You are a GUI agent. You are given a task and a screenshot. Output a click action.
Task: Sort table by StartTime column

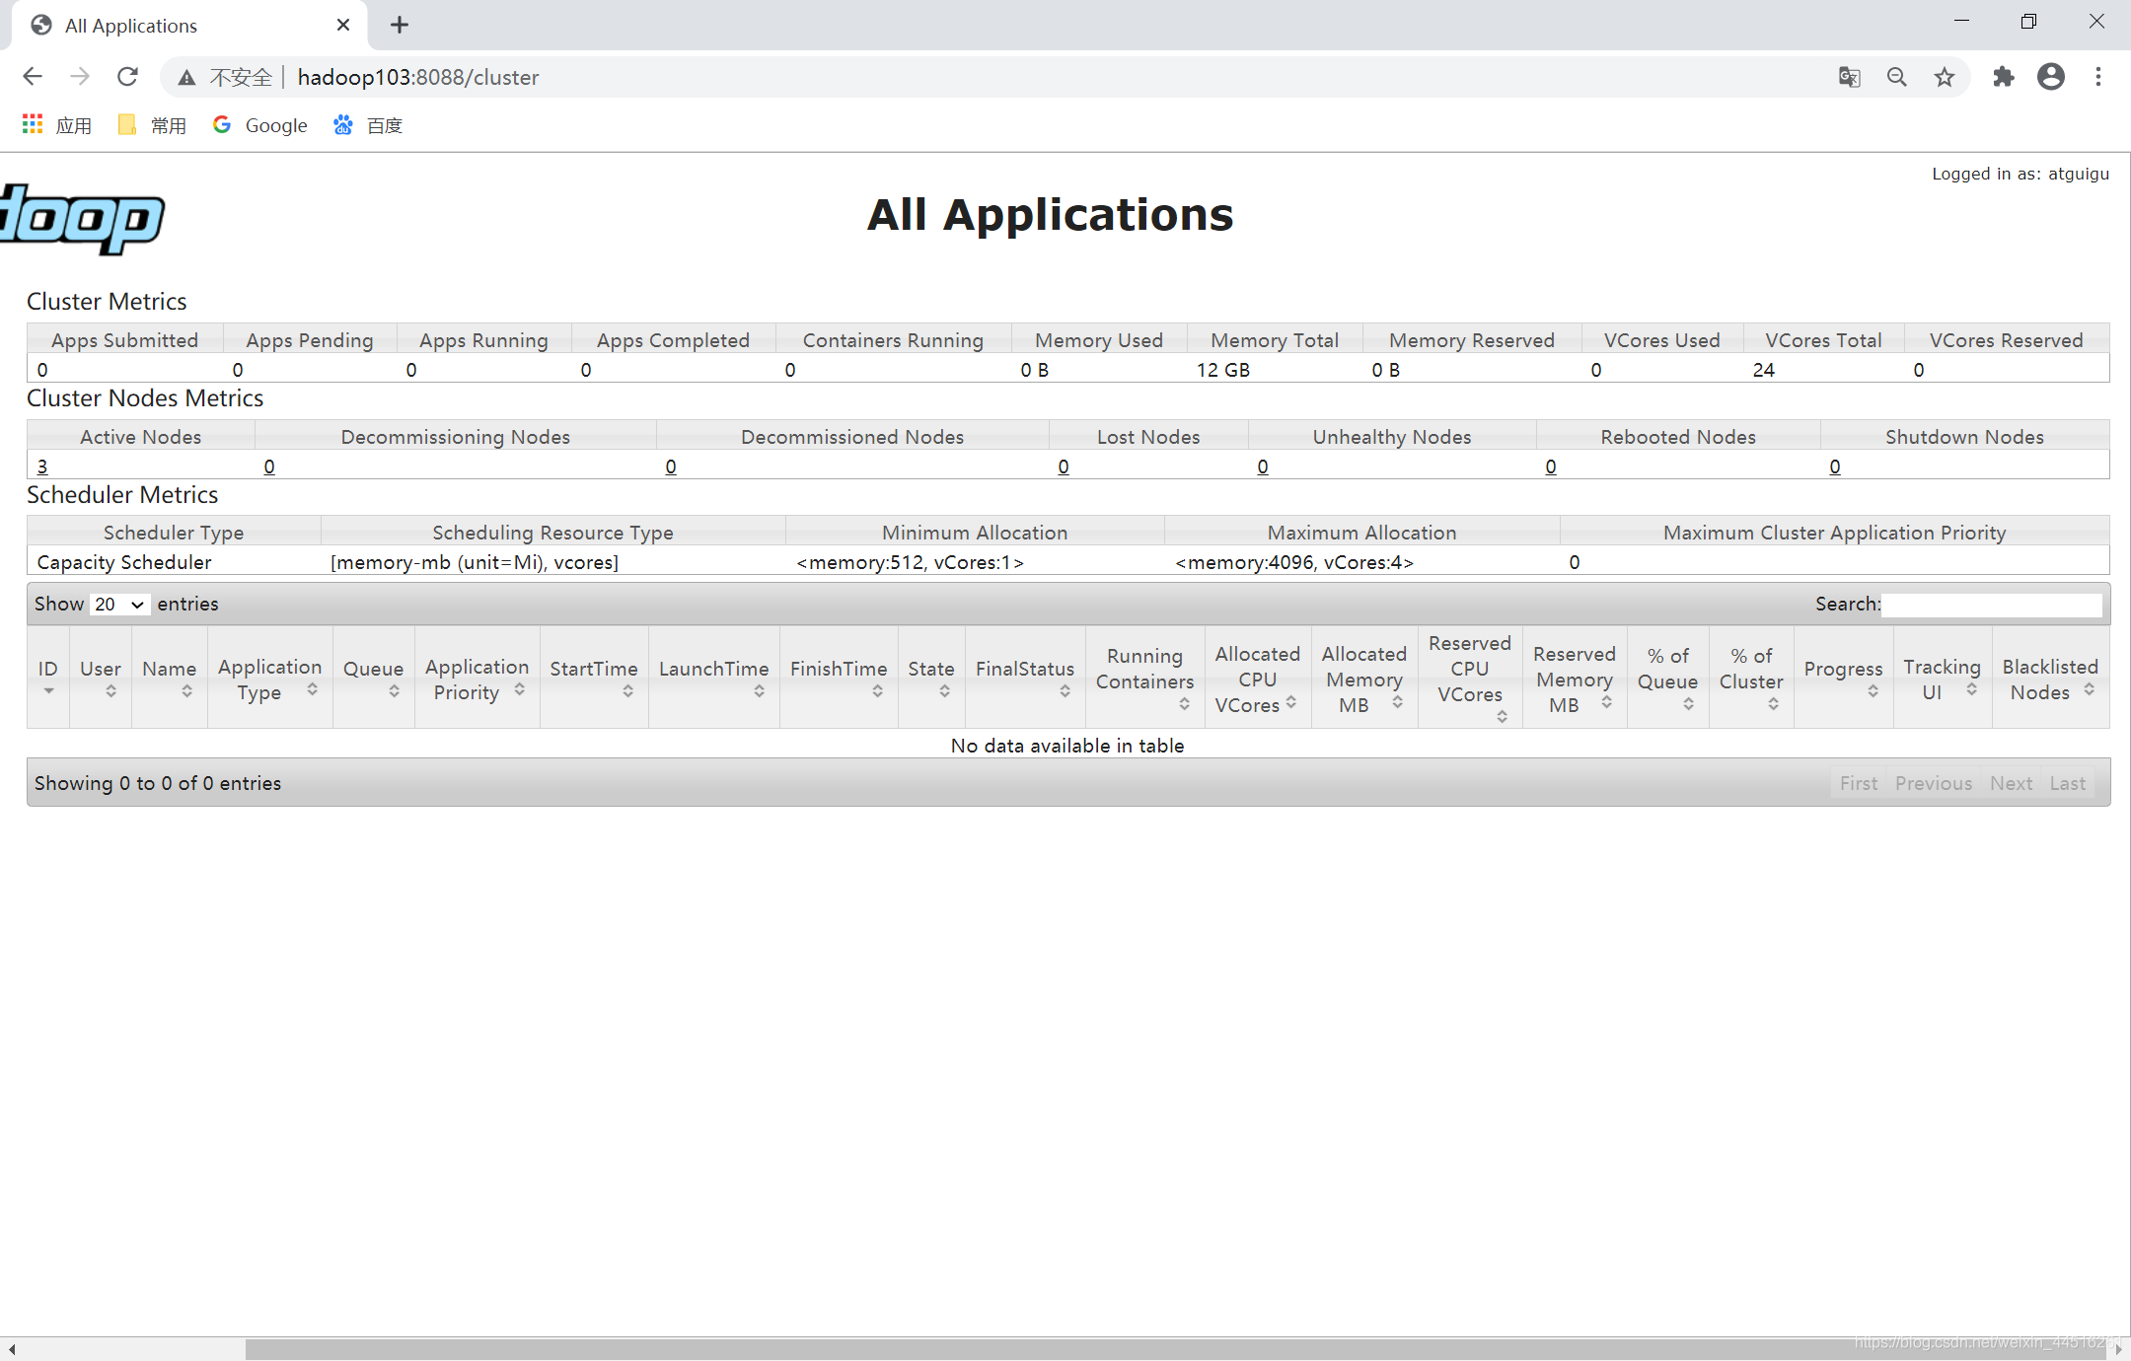[x=594, y=678]
